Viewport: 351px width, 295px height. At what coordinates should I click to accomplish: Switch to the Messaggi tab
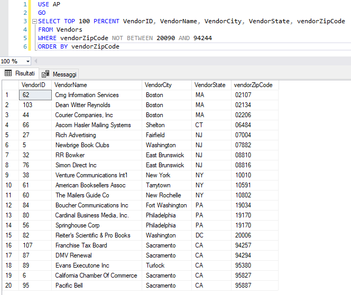(59, 74)
